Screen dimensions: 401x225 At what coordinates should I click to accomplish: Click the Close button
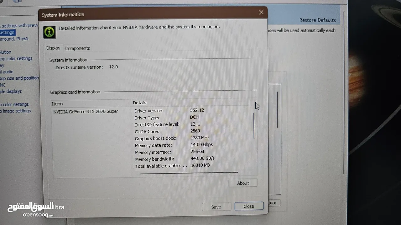tap(249, 206)
